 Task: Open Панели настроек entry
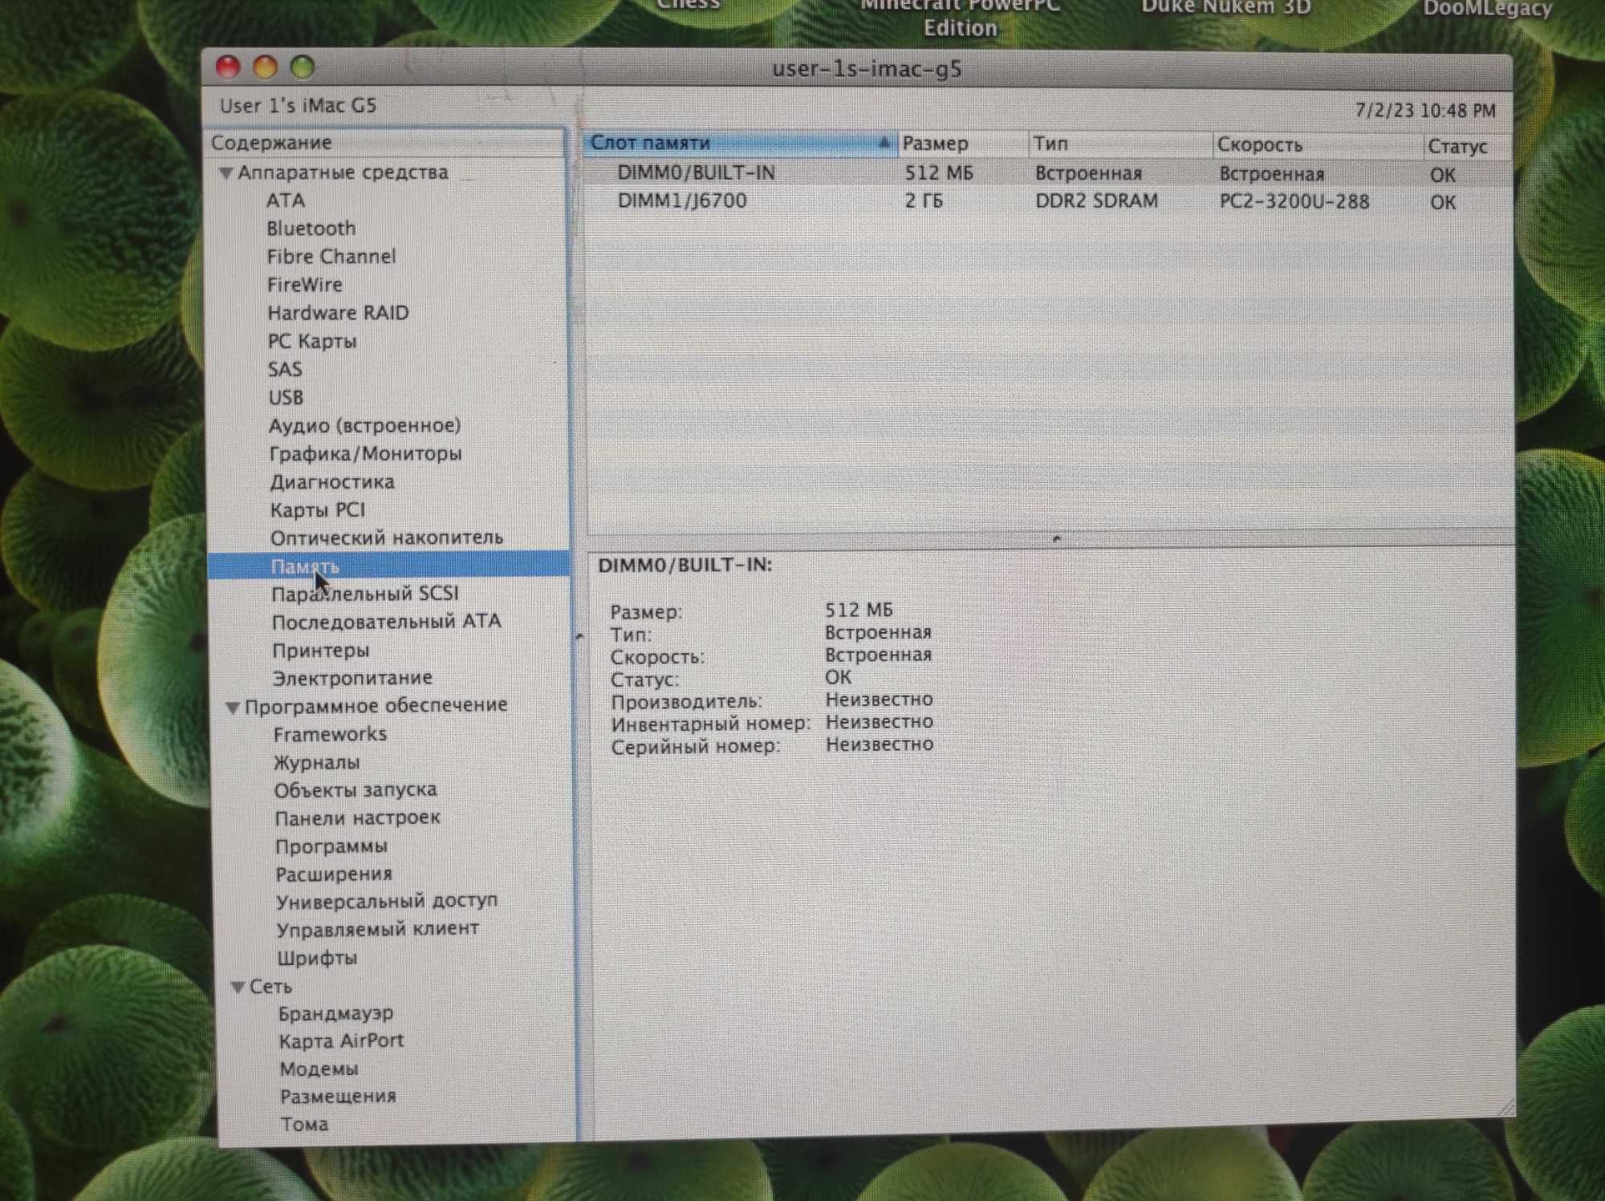click(x=358, y=818)
